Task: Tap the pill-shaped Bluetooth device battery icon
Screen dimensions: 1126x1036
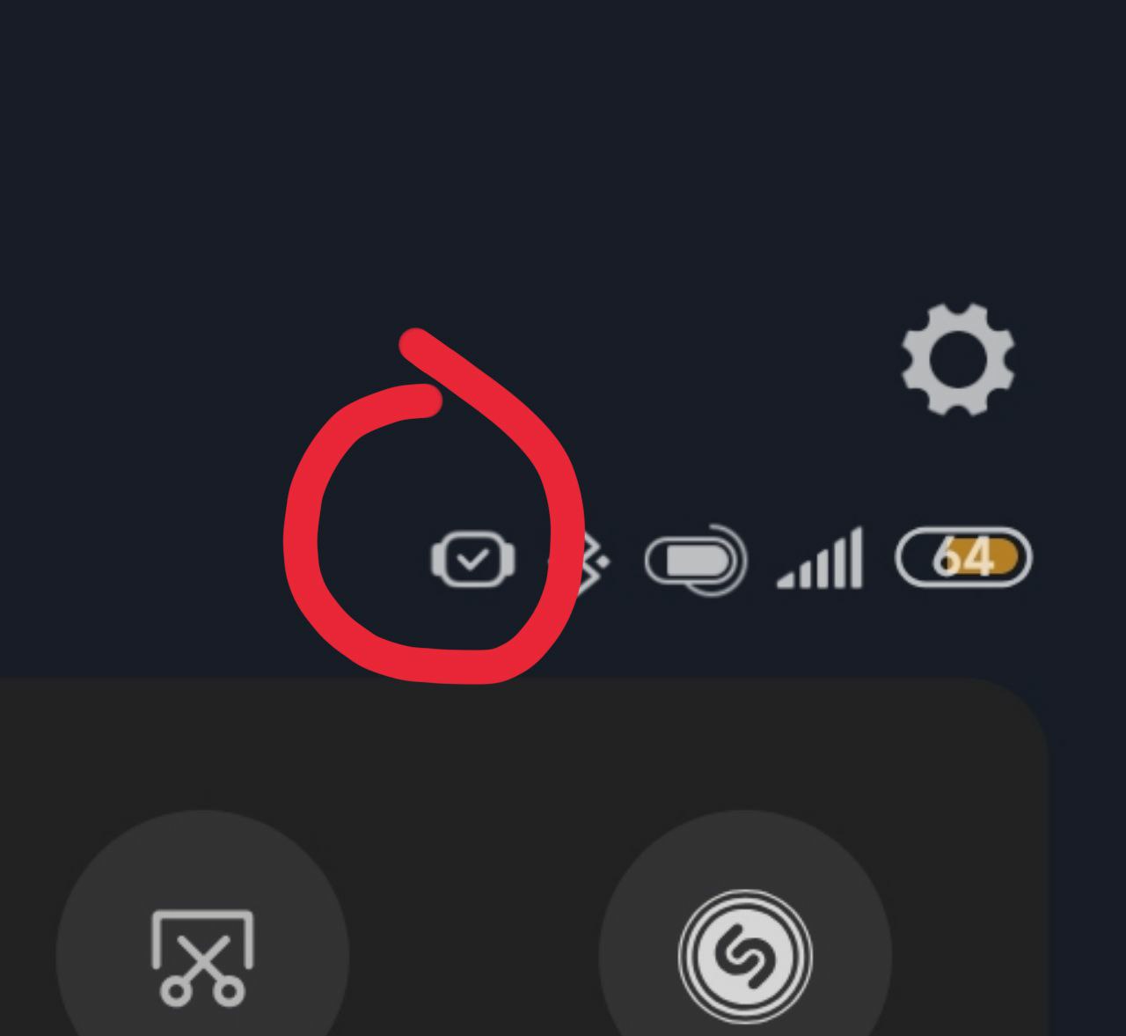Action: [695, 559]
